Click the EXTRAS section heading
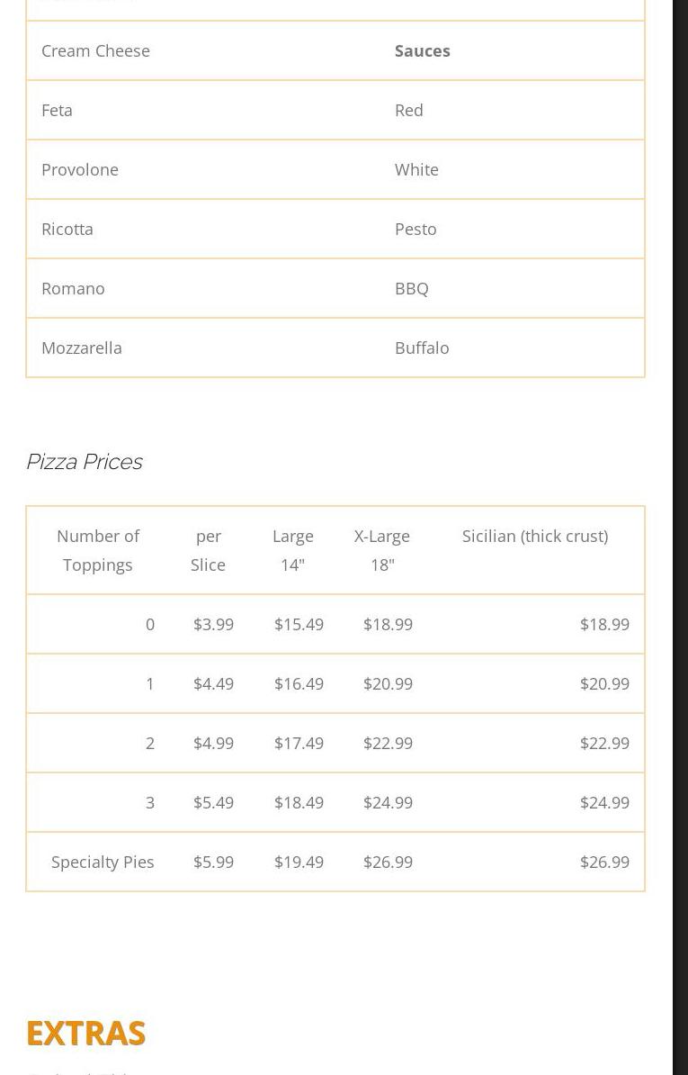 tap(85, 1033)
